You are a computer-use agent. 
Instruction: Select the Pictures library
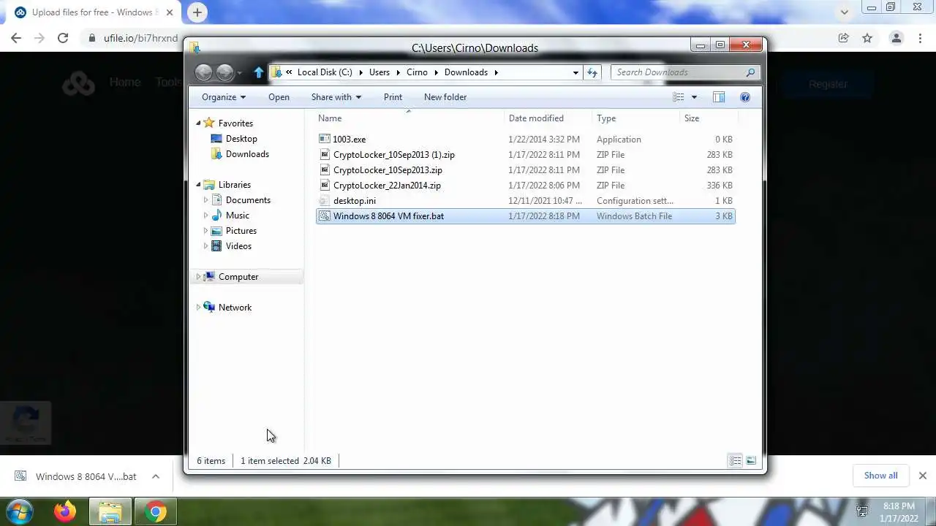coord(241,231)
